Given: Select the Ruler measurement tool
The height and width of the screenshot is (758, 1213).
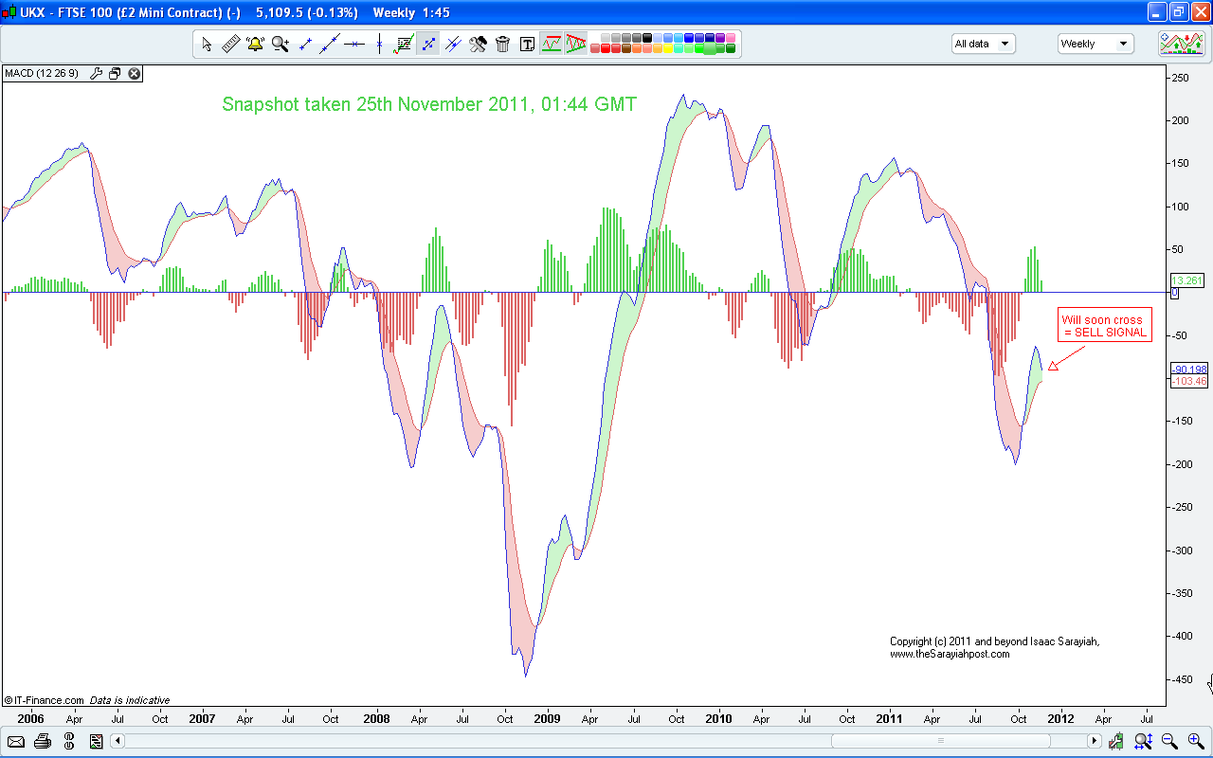Looking at the screenshot, I should point(229,43).
